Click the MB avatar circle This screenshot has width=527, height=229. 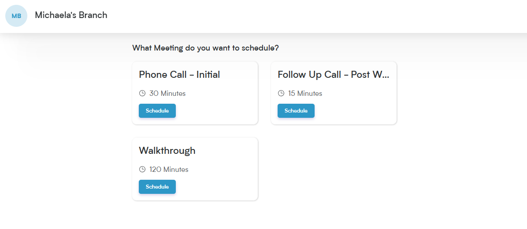coord(16,16)
